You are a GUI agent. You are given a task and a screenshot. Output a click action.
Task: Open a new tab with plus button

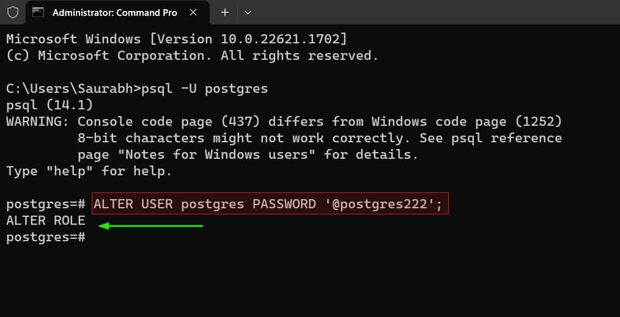click(225, 13)
